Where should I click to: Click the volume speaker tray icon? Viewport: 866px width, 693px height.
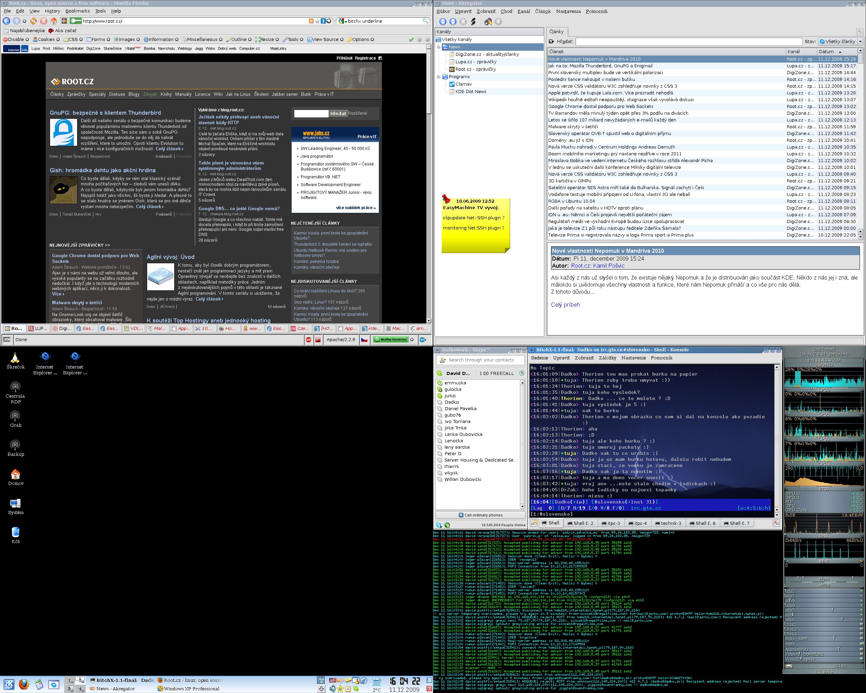click(332, 689)
